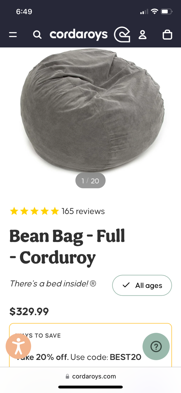181x393 pixels.
Task: Open the user account icon
Action: coord(142,35)
